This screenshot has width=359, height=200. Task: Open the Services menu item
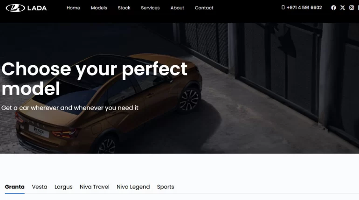(x=150, y=8)
